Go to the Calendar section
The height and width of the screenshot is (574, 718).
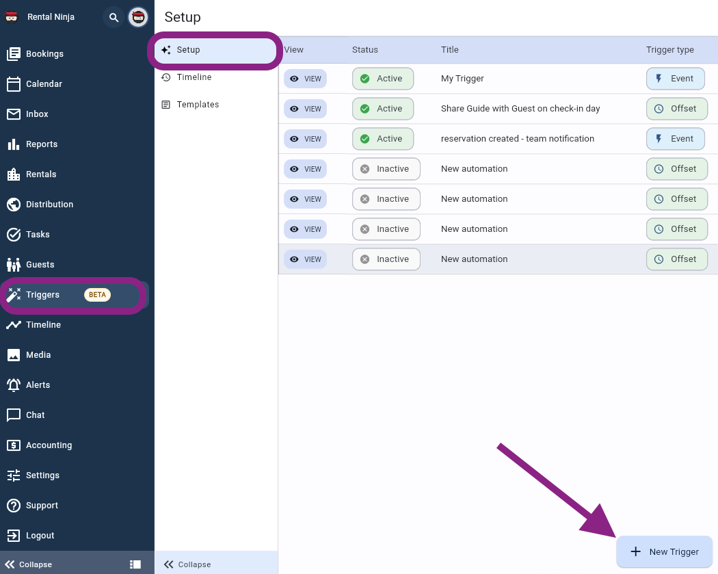pyautogui.click(x=44, y=84)
